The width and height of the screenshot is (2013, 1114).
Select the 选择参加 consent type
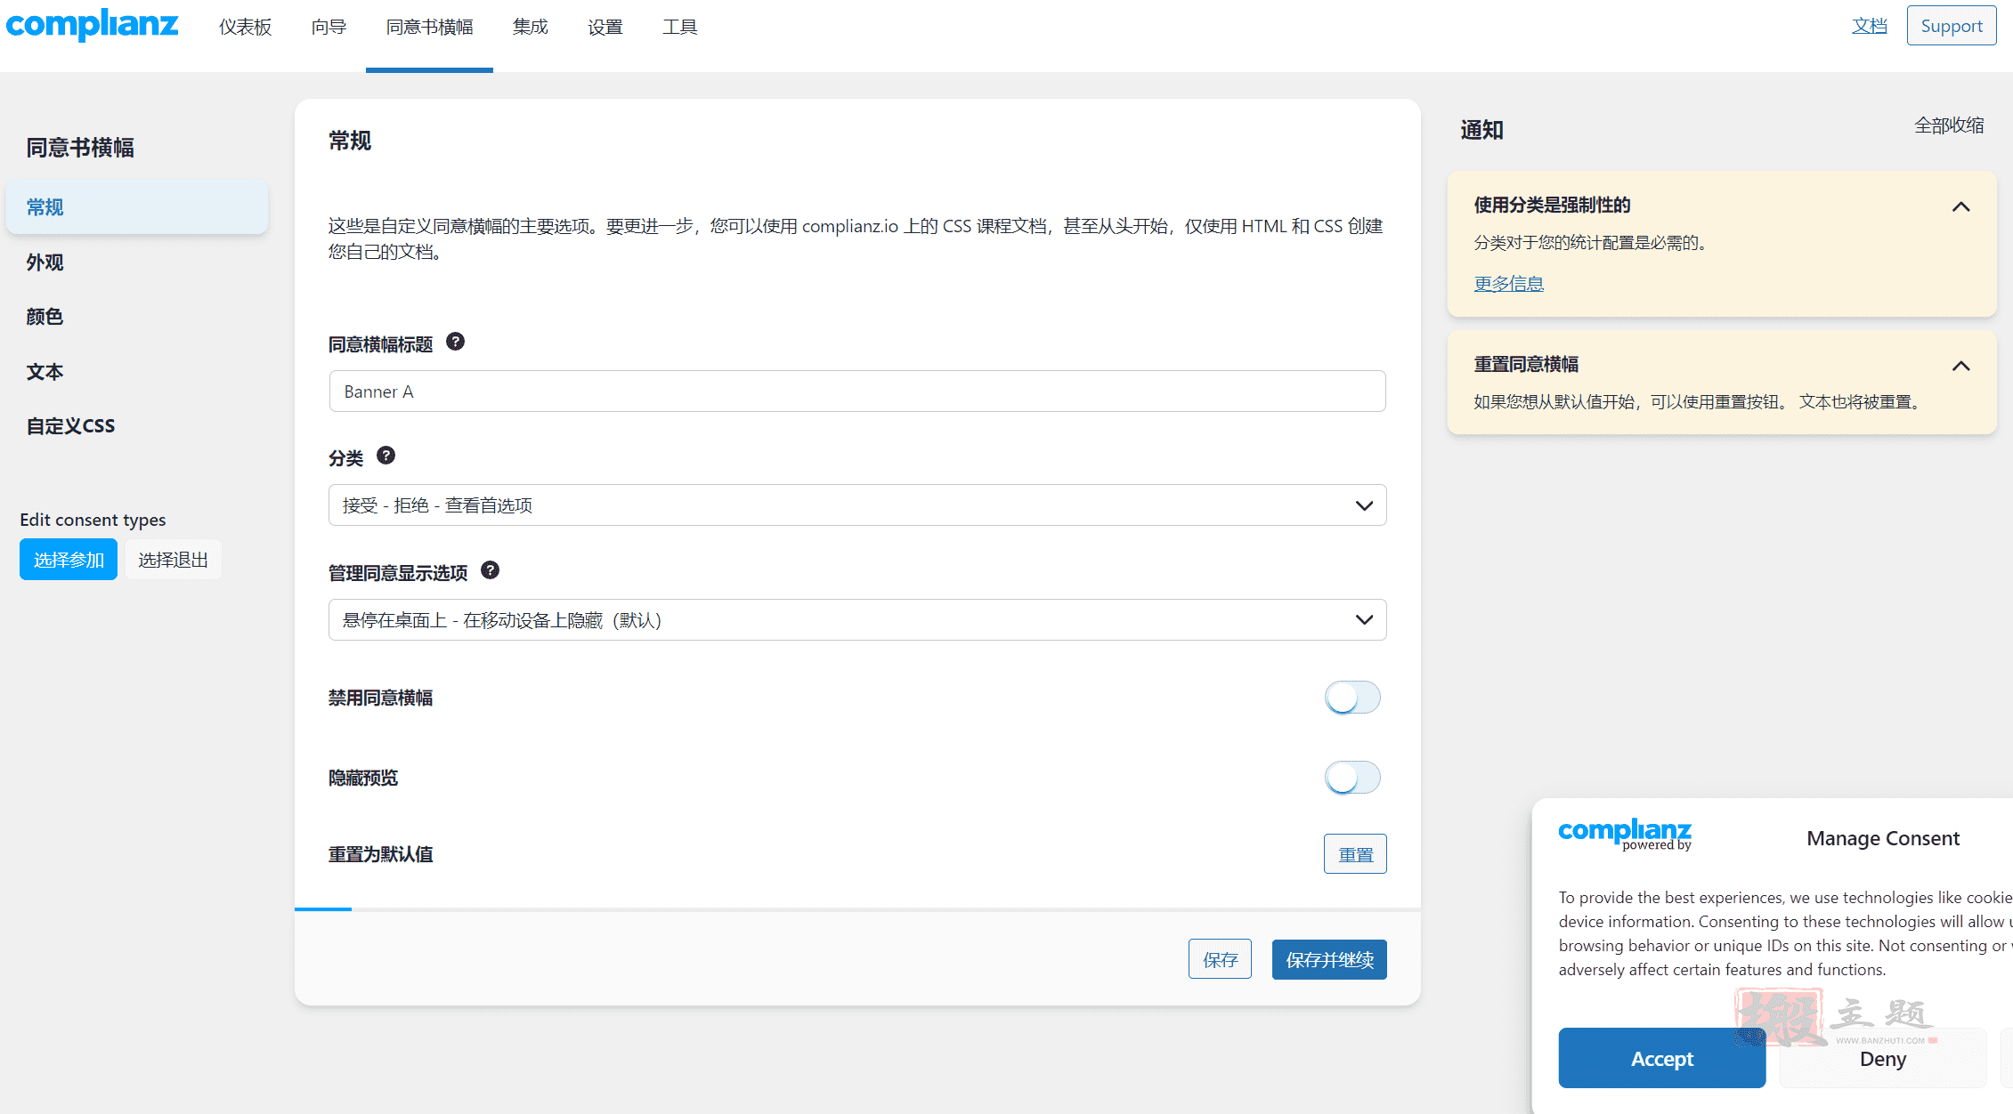click(69, 560)
